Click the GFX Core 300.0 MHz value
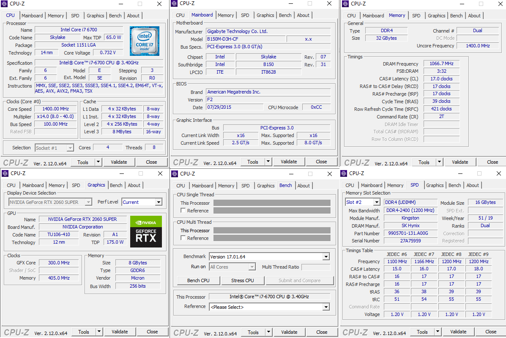506x338 pixels. pyautogui.click(x=59, y=263)
